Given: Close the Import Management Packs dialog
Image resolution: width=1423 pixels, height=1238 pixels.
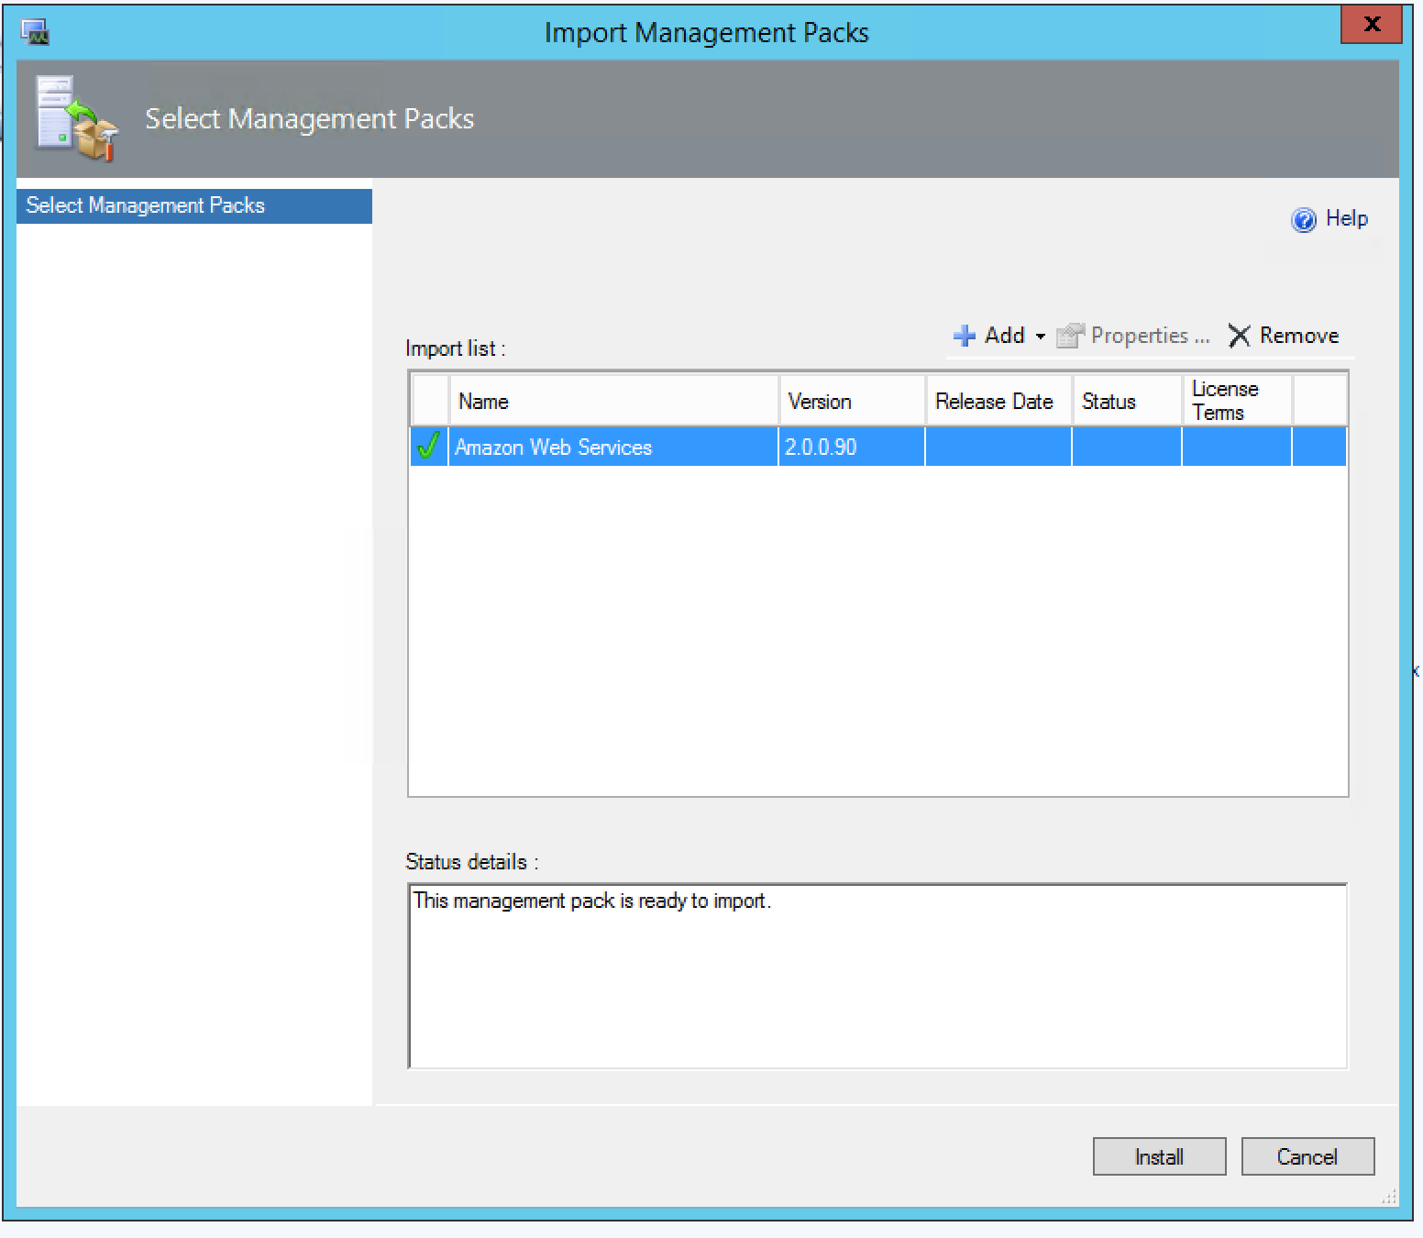Looking at the screenshot, I should click(x=1371, y=25).
